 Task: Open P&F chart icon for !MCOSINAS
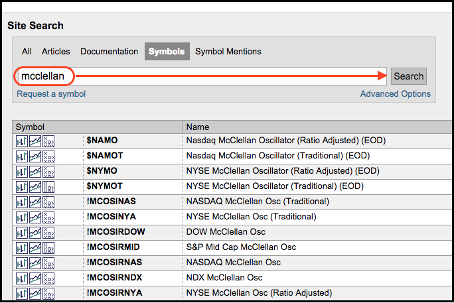click(48, 202)
